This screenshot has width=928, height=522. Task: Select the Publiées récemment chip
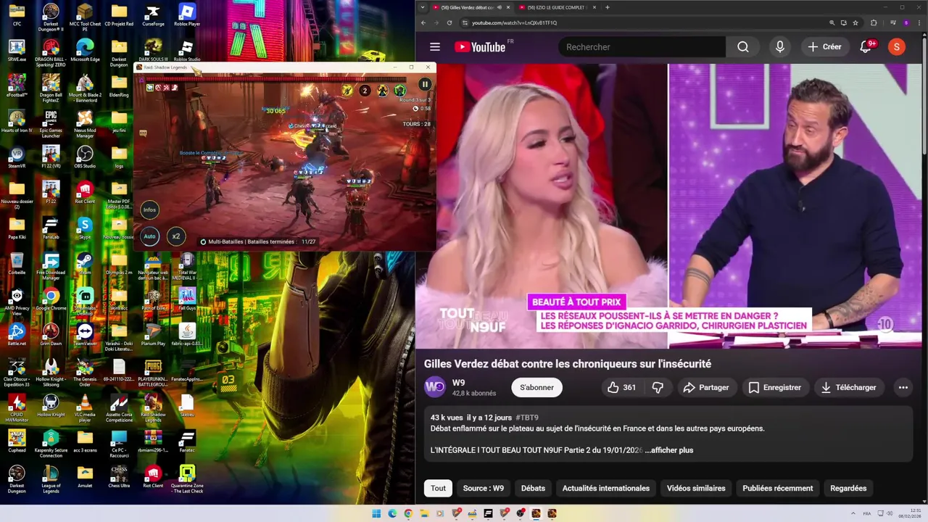coord(777,488)
